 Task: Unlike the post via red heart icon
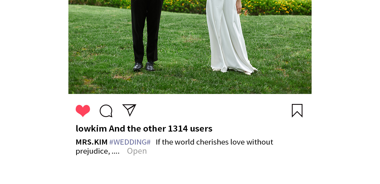(83, 111)
